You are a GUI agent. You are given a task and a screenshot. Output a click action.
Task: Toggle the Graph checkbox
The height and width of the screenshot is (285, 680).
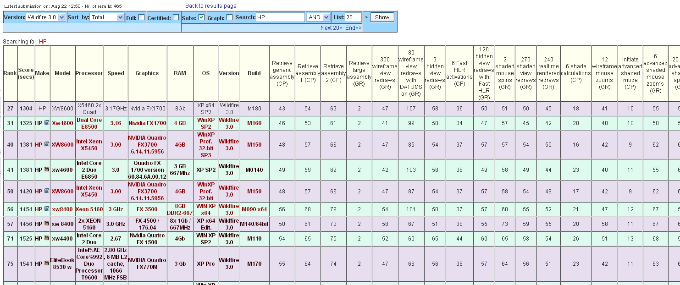(230, 17)
